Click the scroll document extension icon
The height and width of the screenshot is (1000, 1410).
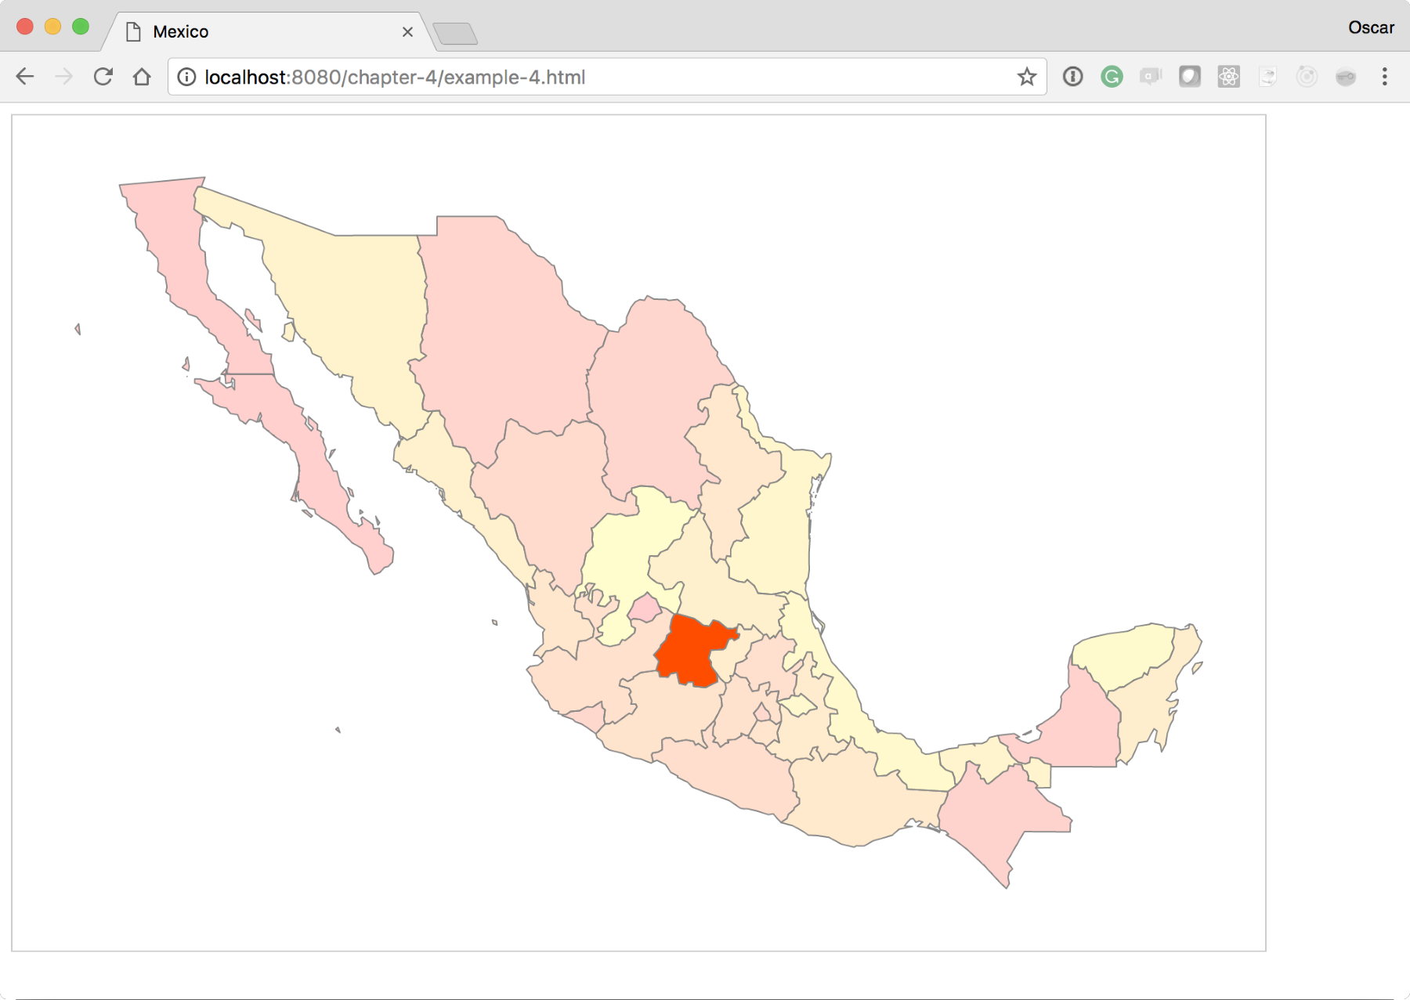point(1267,77)
